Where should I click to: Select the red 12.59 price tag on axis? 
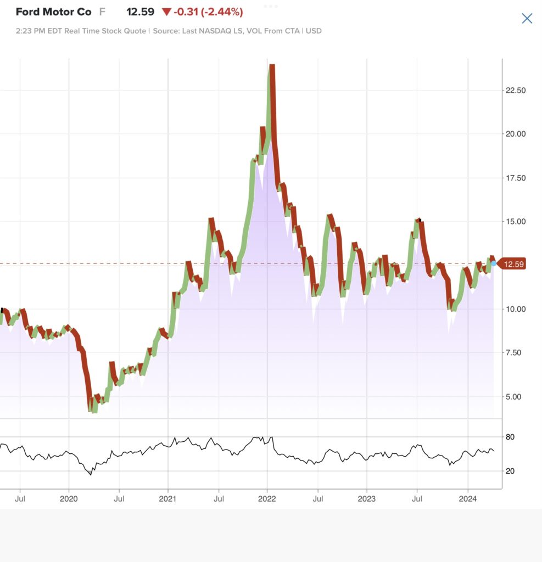pos(513,265)
